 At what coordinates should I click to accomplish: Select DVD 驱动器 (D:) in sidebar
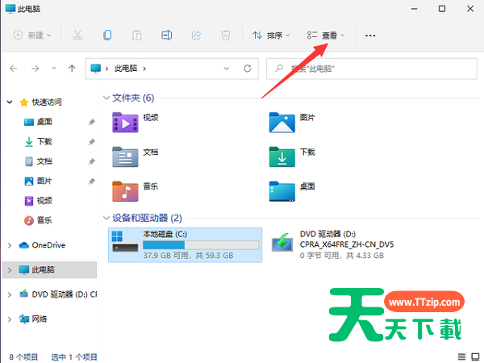tap(65, 294)
